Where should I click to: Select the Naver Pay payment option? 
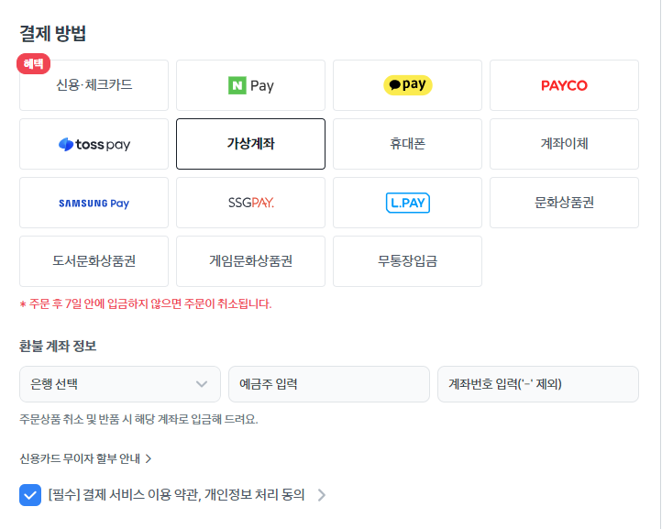(x=250, y=85)
